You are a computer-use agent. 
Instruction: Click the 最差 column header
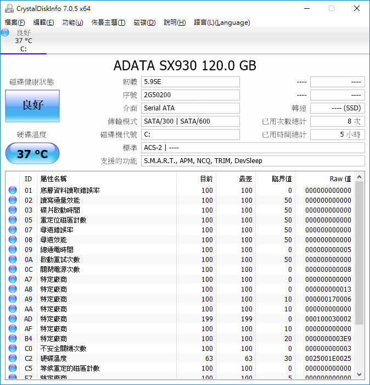click(236, 178)
